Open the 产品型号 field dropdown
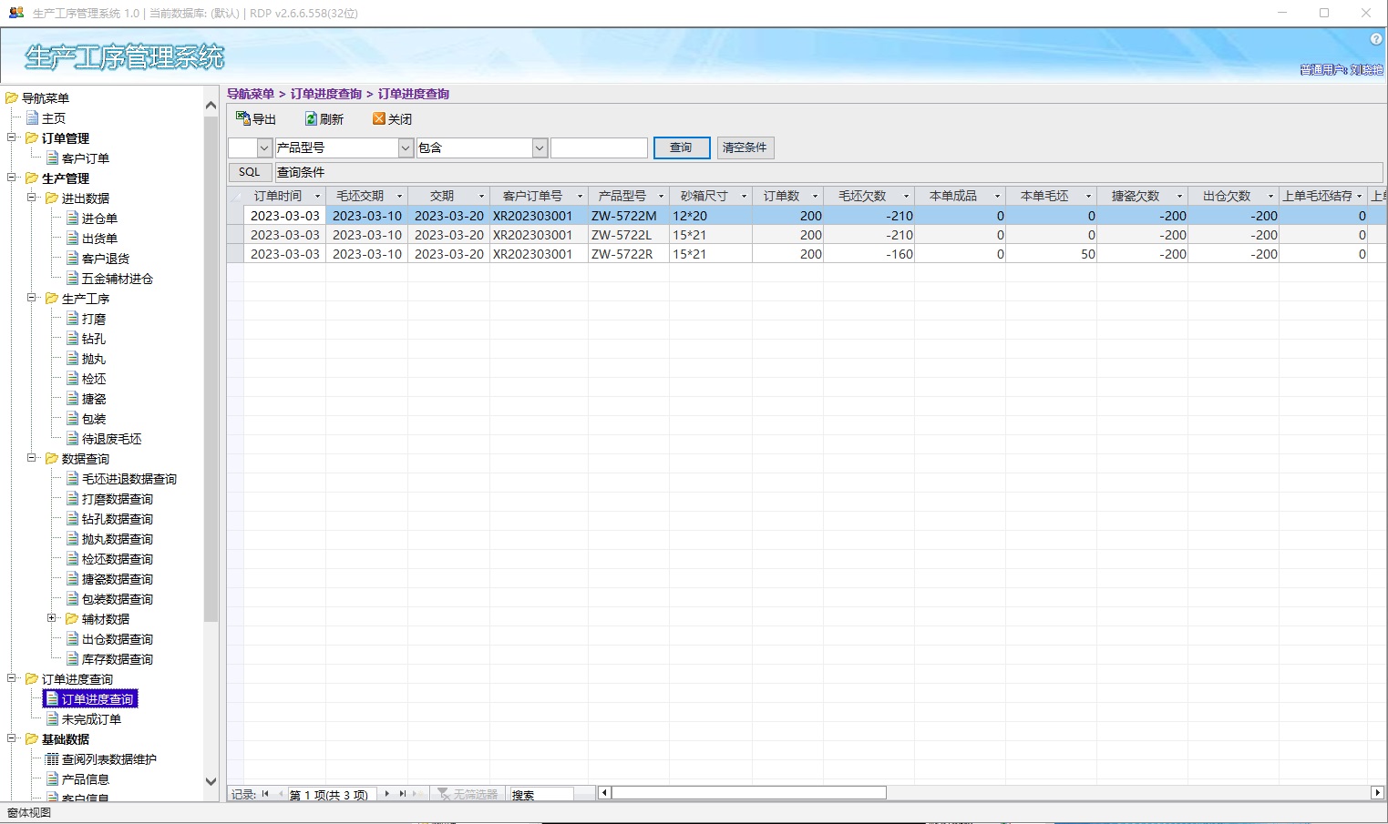 406,148
